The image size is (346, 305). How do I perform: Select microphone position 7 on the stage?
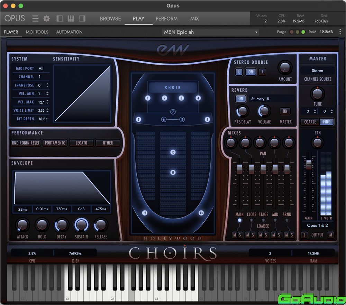173,112
